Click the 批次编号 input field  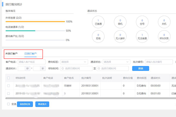click(159, 62)
